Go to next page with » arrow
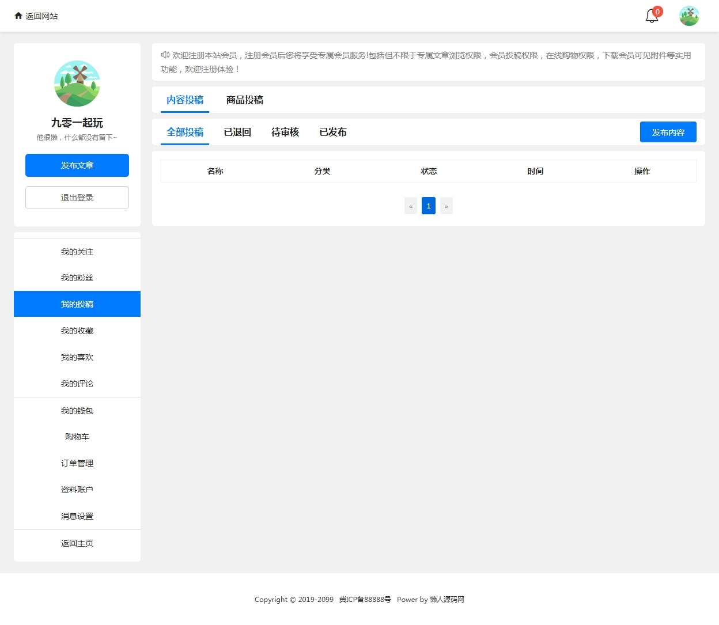Viewport: 719px width, 625px height. pyautogui.click(x=446, y=206)
